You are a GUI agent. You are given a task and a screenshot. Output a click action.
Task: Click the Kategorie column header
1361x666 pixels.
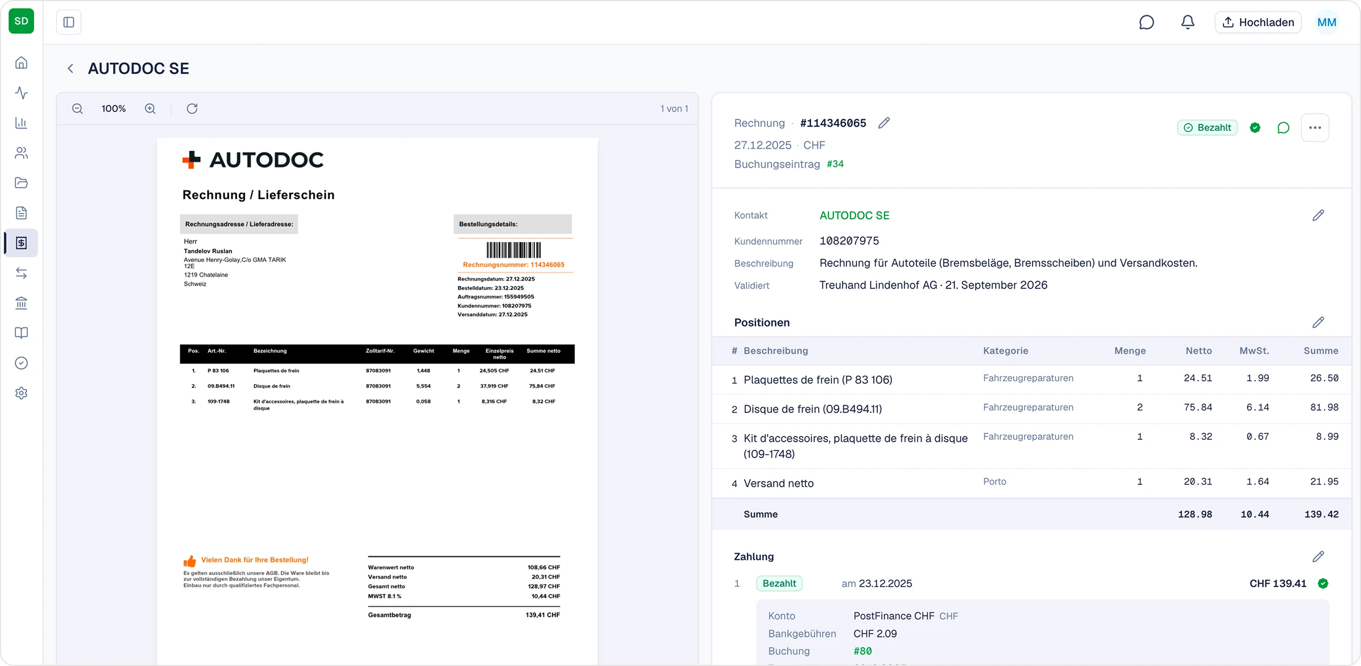pos(1006,351)
